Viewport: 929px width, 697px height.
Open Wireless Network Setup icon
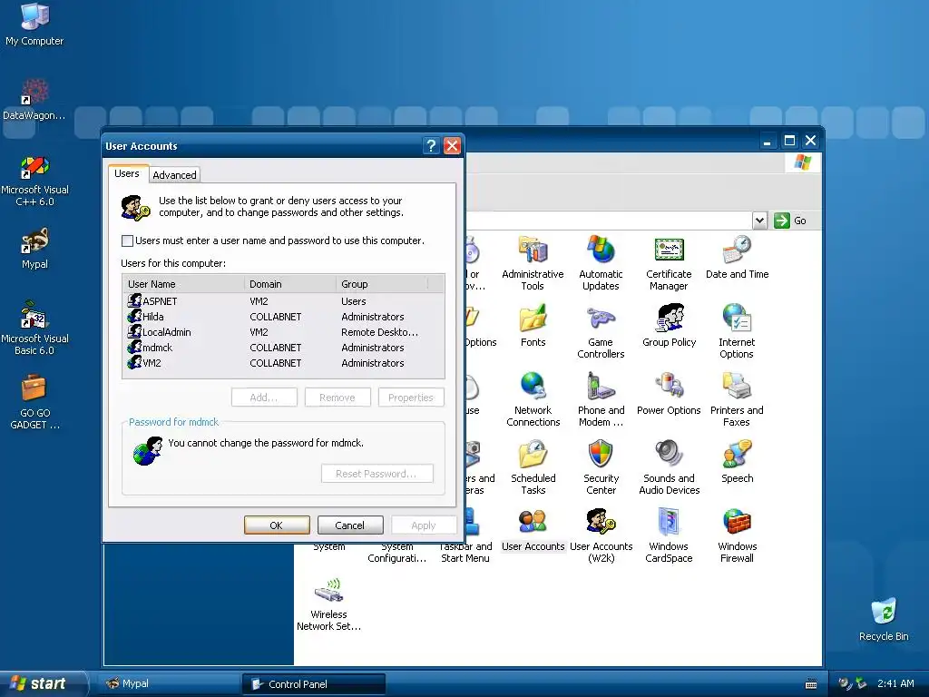[x=328, y=604]
